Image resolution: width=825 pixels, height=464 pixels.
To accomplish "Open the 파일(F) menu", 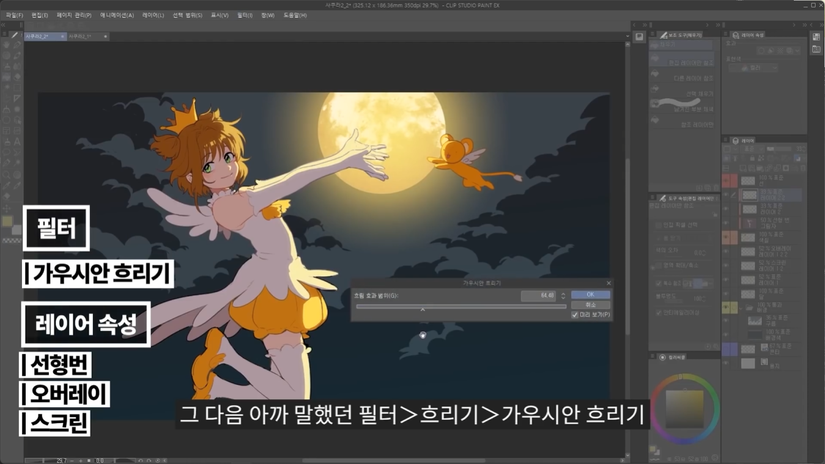I will tap(14, 15).
